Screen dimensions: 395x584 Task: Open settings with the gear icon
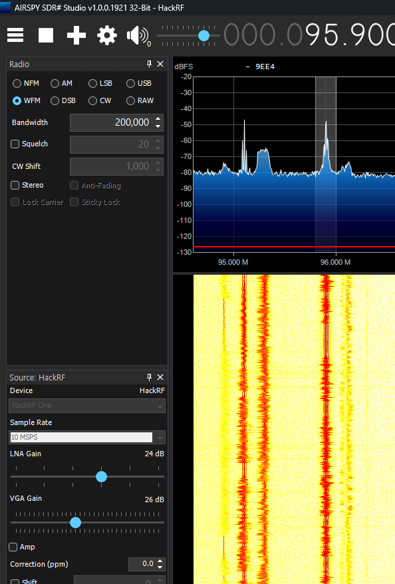(x=107, y=35)
